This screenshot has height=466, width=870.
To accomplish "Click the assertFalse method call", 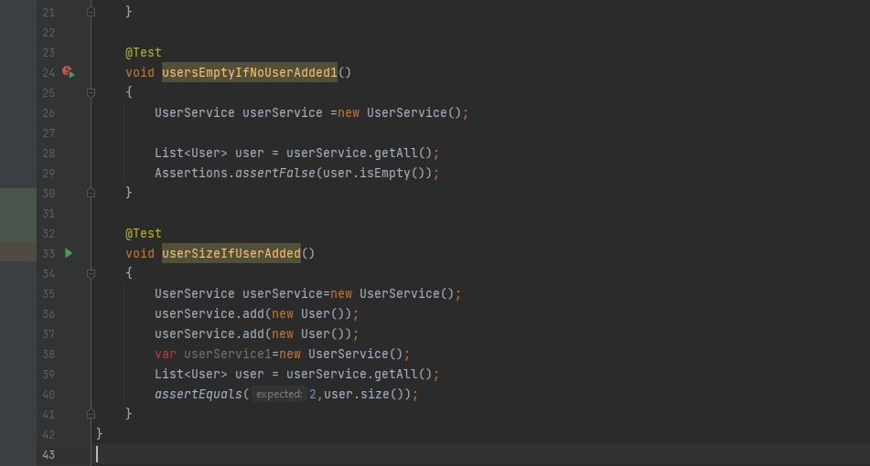I will tap(275, 174).
